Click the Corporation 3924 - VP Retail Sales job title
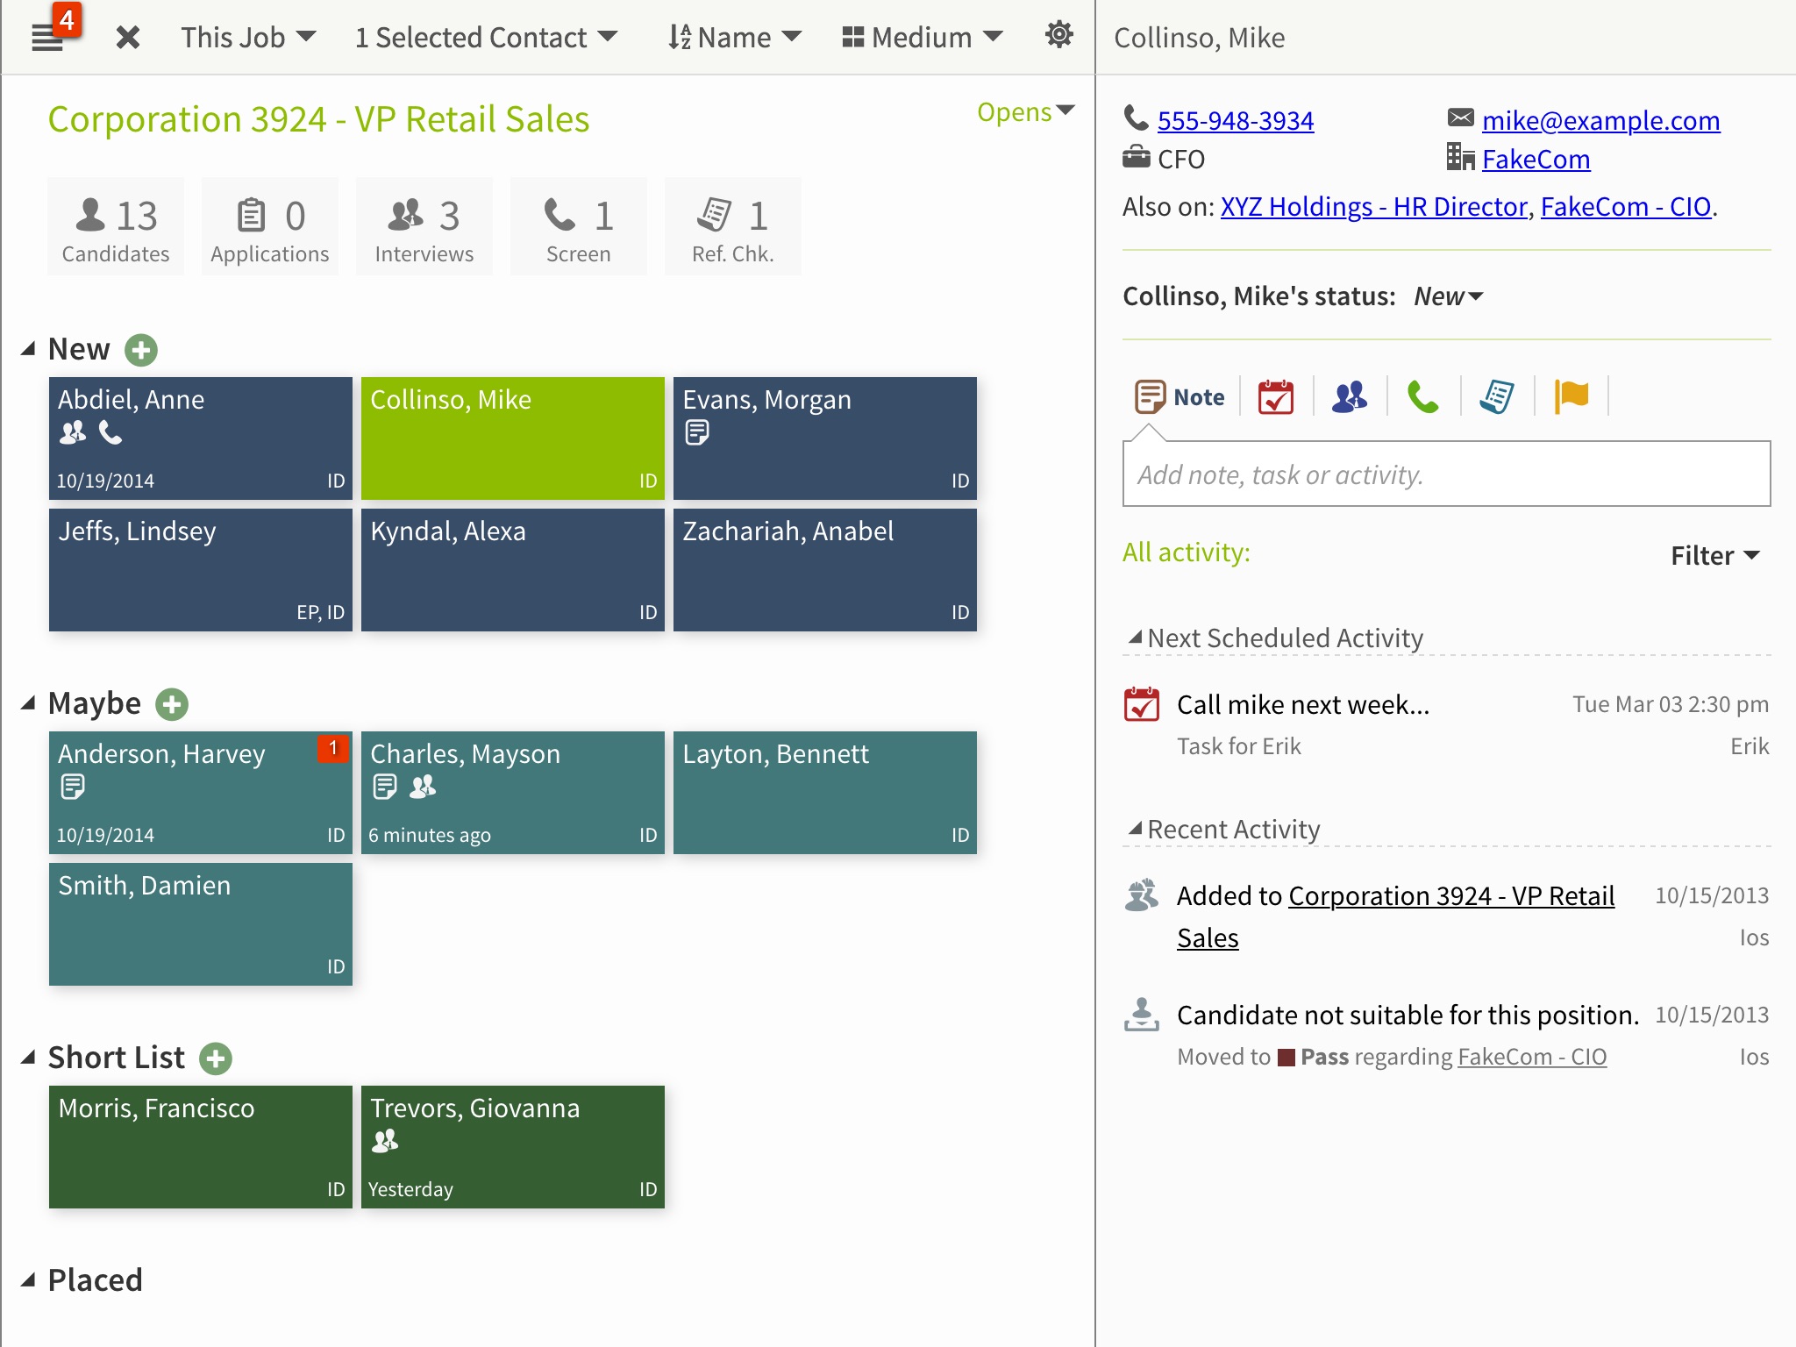 point(318,119)
